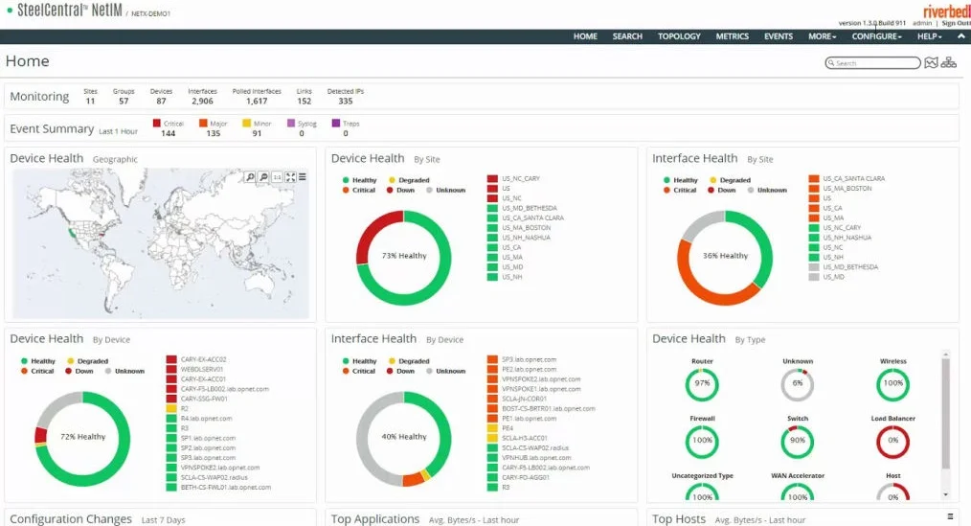Click the Switch 90% health gauge
This screenshot has width=971, height=526.
(x=798, y=441)
